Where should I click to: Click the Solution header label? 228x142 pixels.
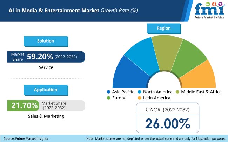click(46, 41)
